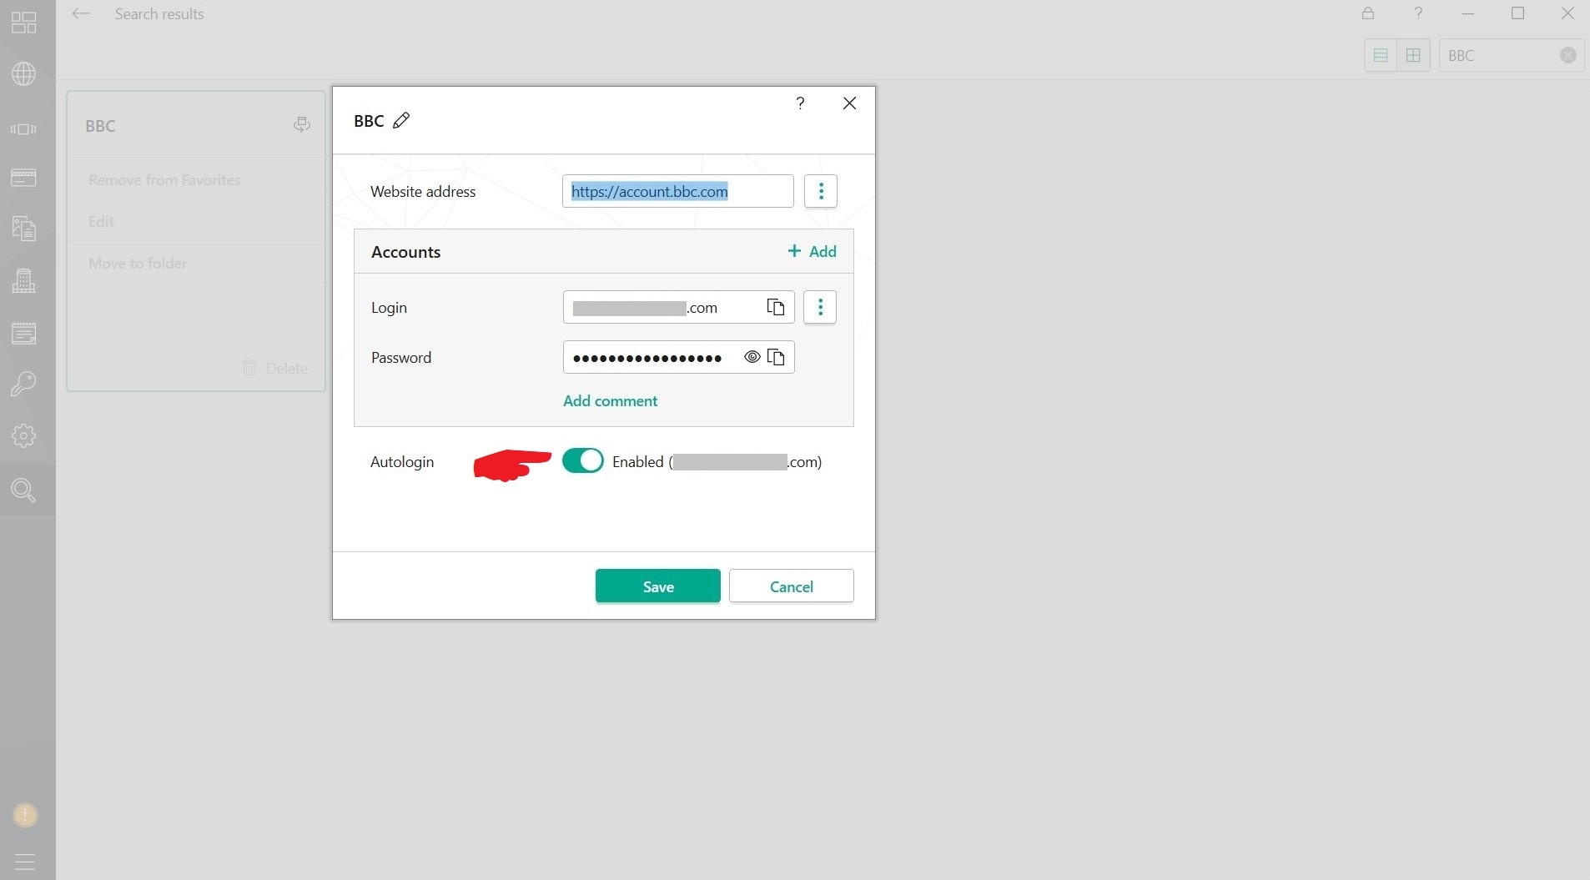Delete the BBC entry card
This screenshot has height=880, width=1590.
pos(274,368)
